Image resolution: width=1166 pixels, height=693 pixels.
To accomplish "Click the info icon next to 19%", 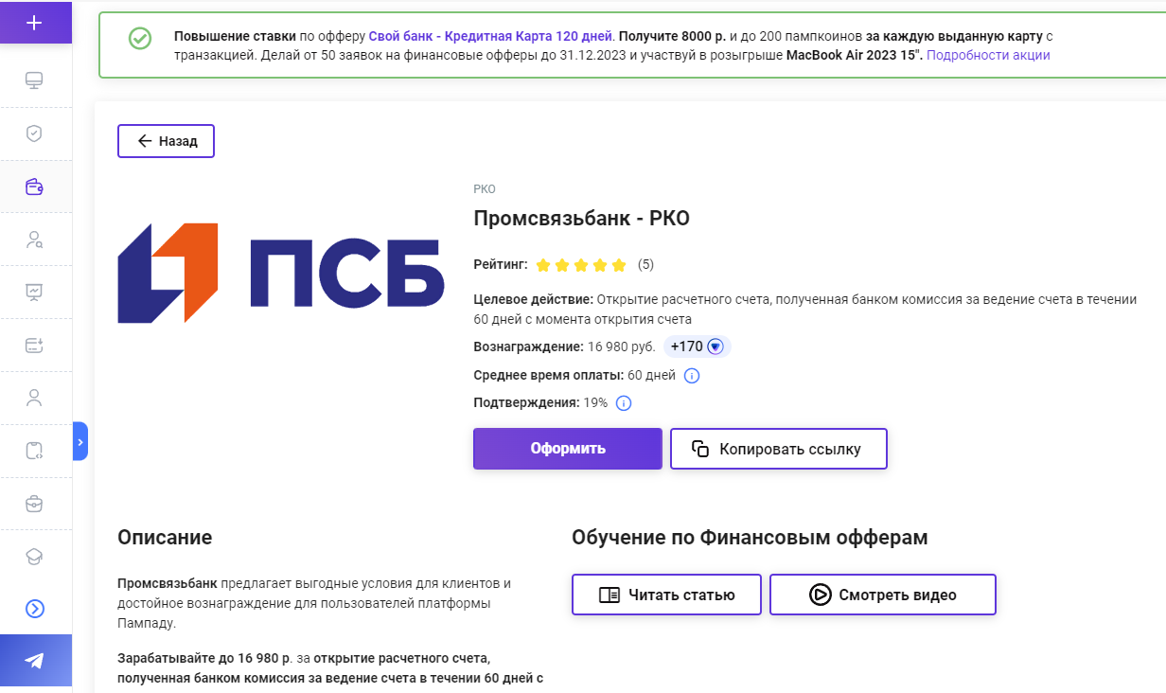I will [624, 403].
